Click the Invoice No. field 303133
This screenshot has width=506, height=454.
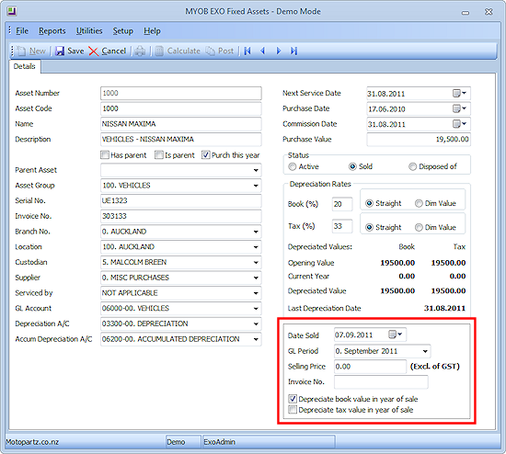[x=180, y=216]
